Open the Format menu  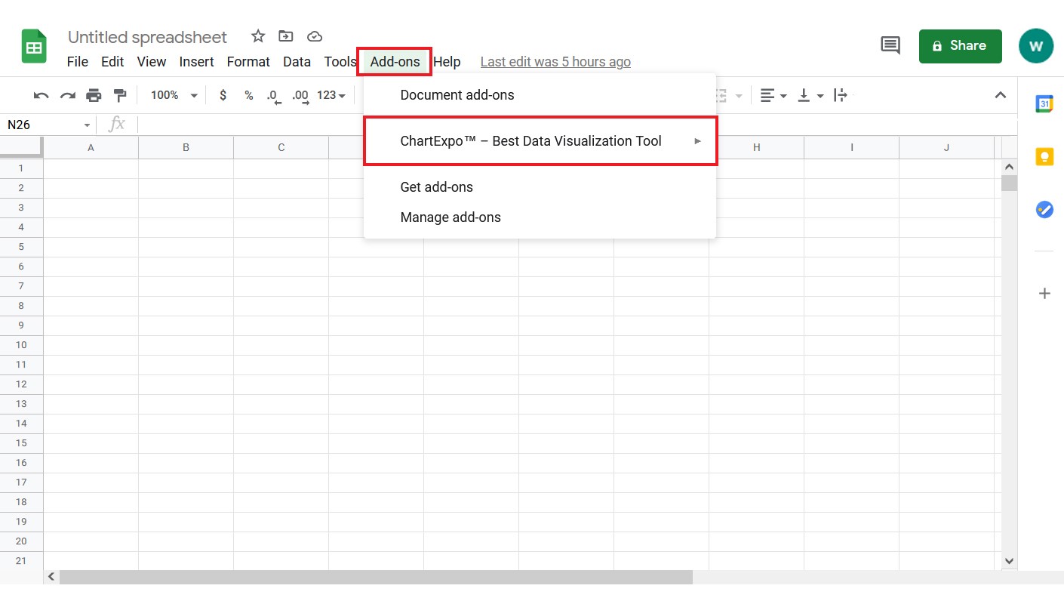tap(248, 62)
